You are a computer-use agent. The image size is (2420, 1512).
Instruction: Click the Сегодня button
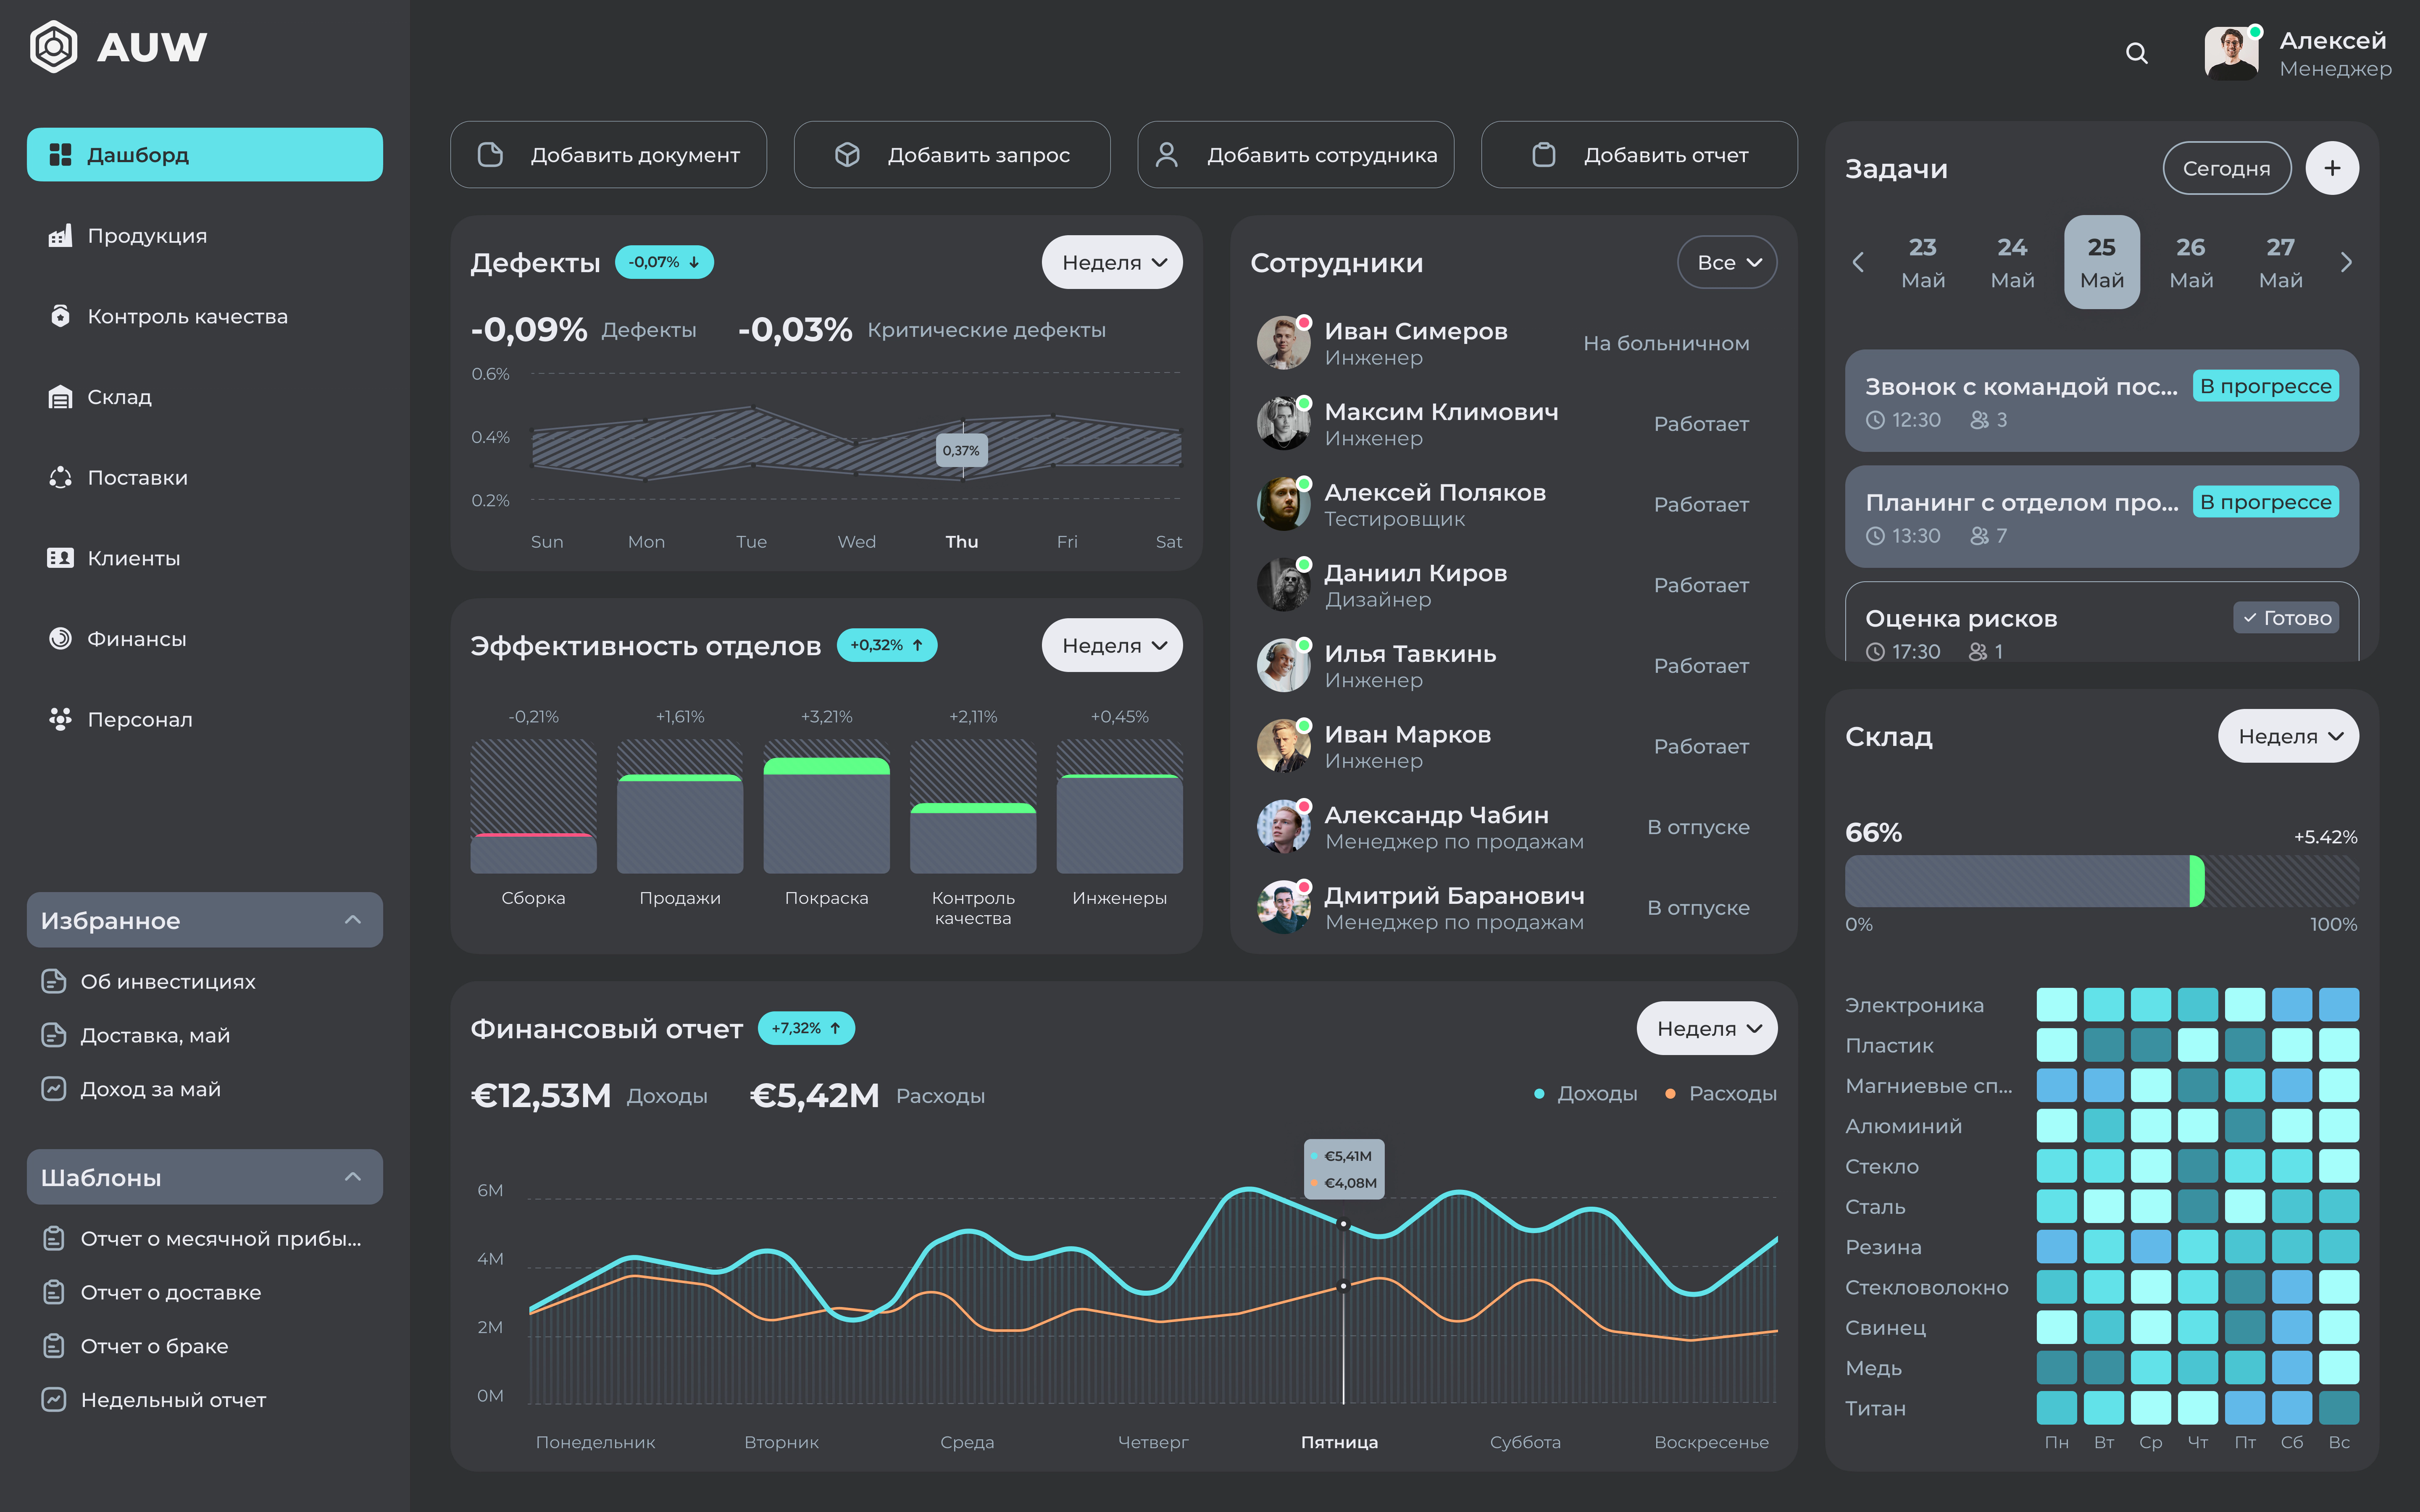[2226, 168]
